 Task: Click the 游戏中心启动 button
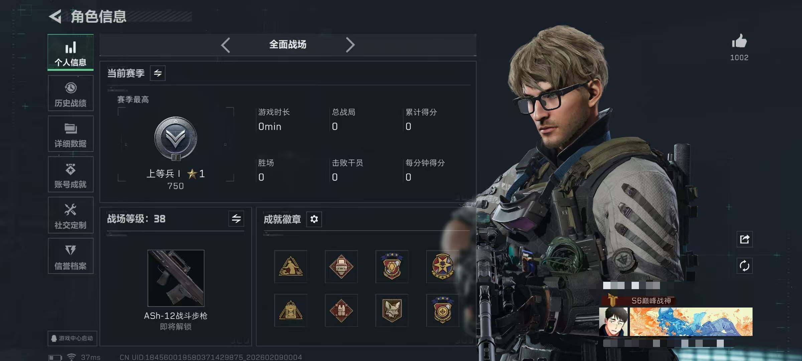pyautogui.click(x=73, y=338)
